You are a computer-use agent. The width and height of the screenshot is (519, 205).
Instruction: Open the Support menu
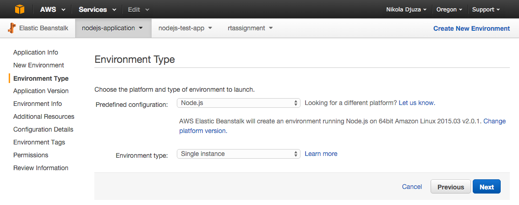coord(486,10)
